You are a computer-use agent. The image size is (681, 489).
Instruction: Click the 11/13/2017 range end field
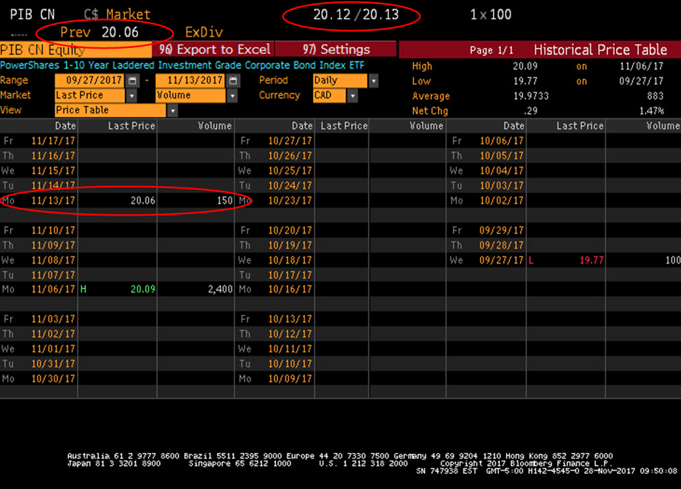pos(192,80)
